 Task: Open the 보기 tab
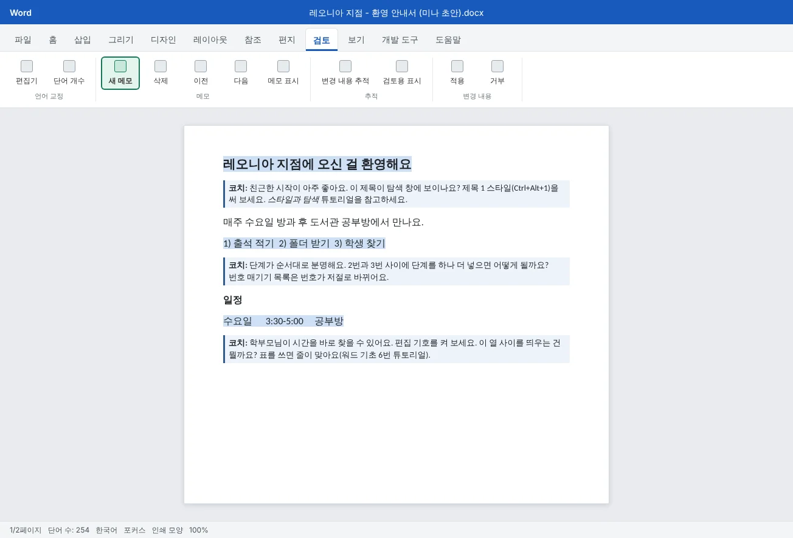356,40
